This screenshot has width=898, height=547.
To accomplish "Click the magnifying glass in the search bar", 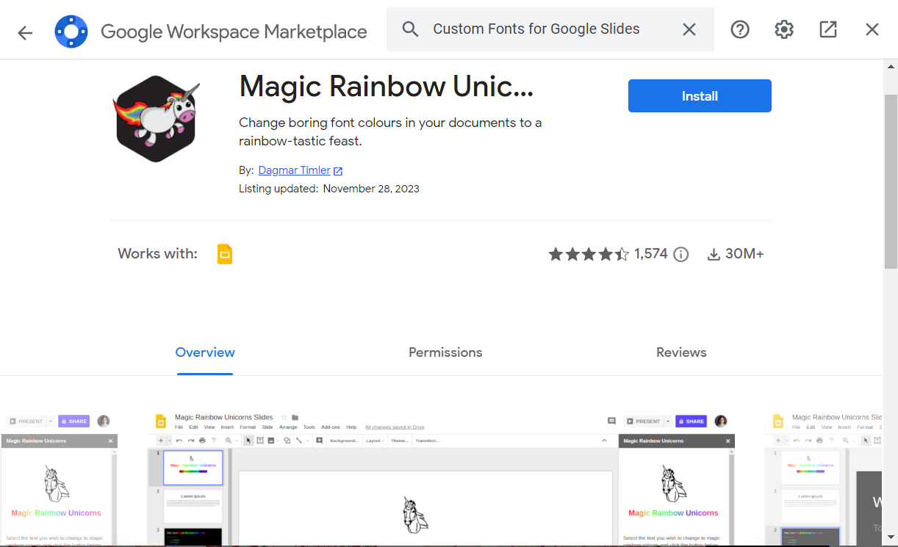I will click(x=410, y=29).
